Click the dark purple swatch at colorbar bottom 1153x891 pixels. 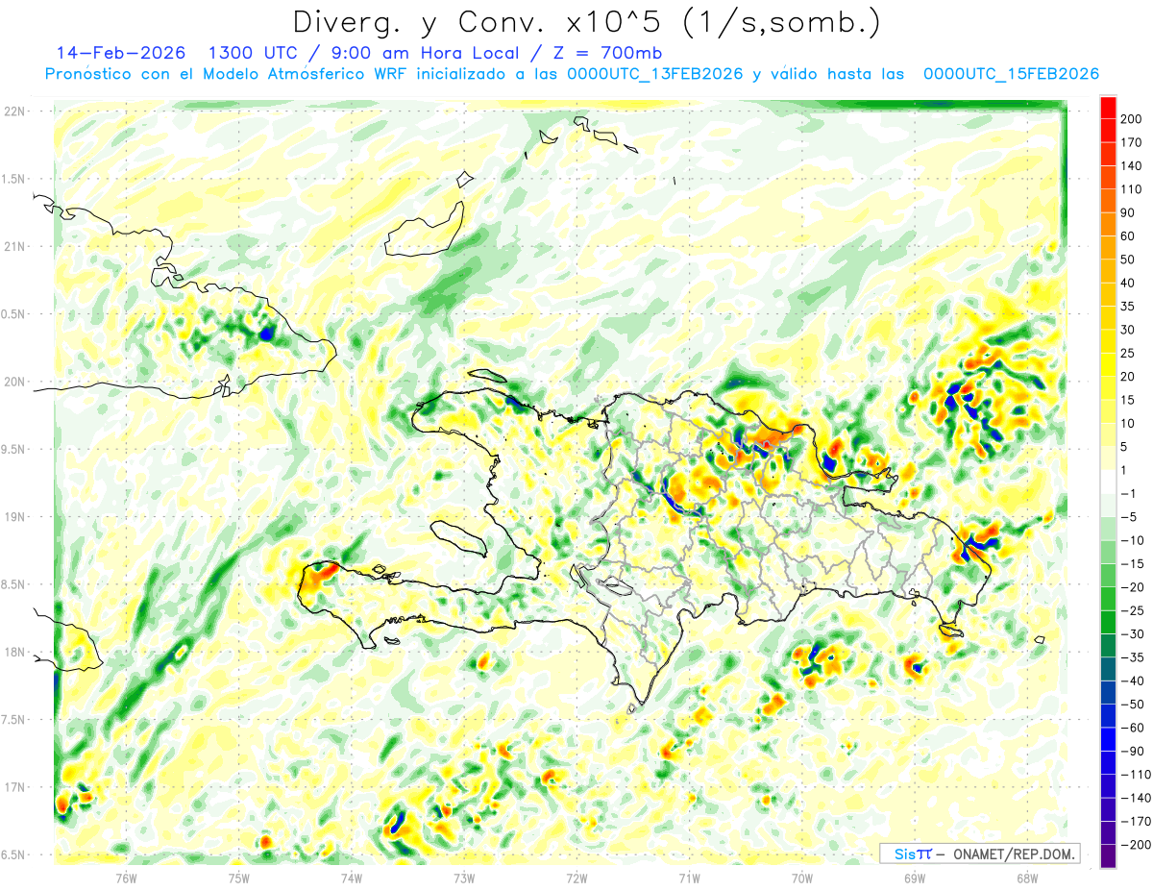point(1108,855)
